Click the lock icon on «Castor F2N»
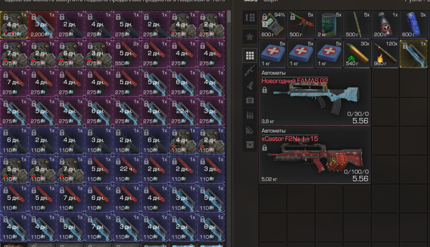The width and height of the screenshot is (430, 247). click(265, 148)
